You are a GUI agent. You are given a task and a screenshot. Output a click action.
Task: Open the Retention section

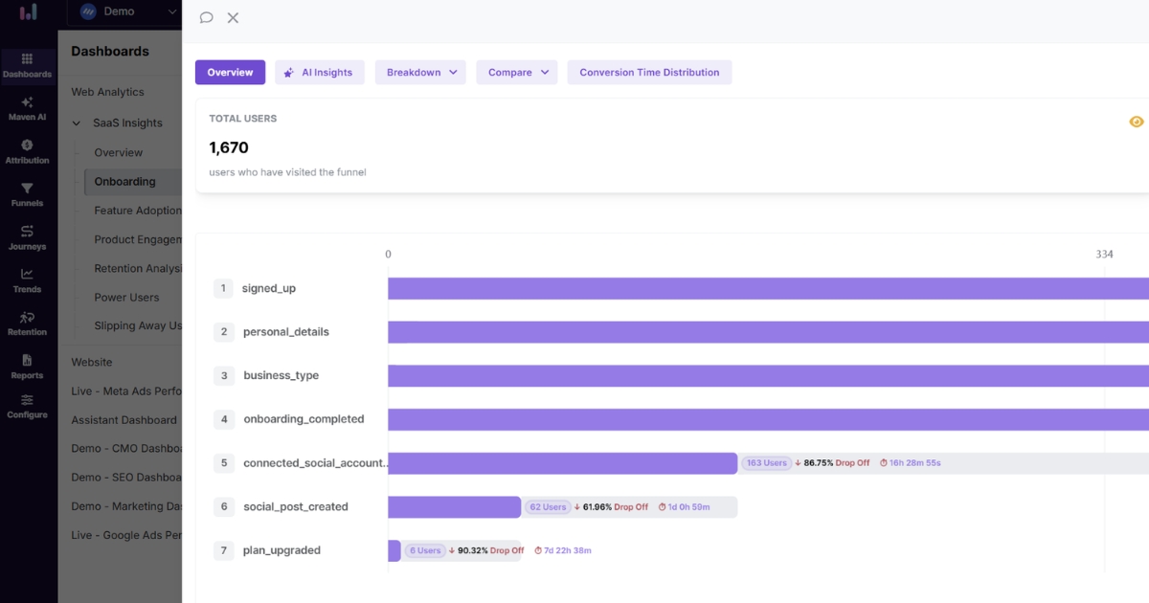click(x=27, y=324)
